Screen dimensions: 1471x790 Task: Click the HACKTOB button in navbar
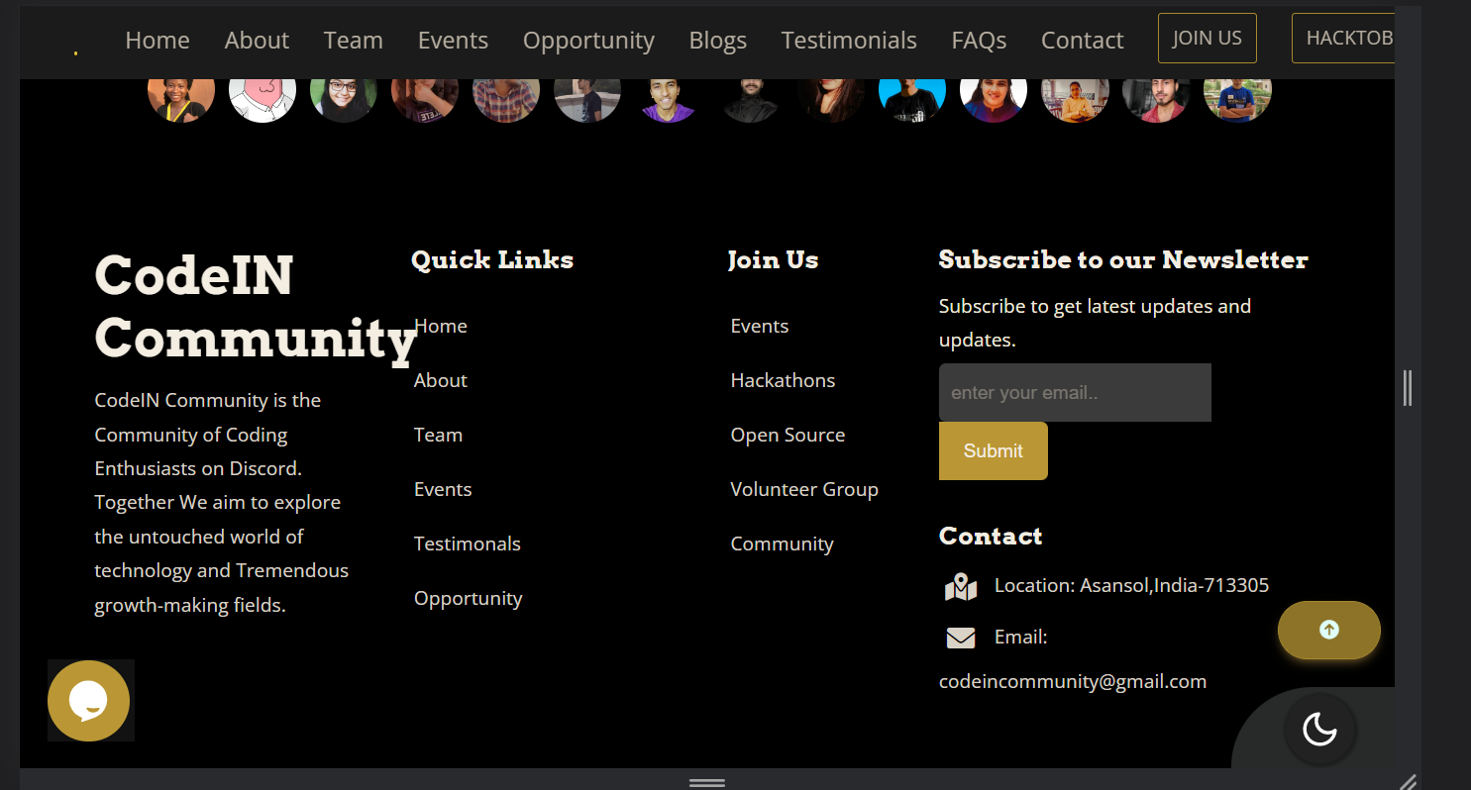1343,38
